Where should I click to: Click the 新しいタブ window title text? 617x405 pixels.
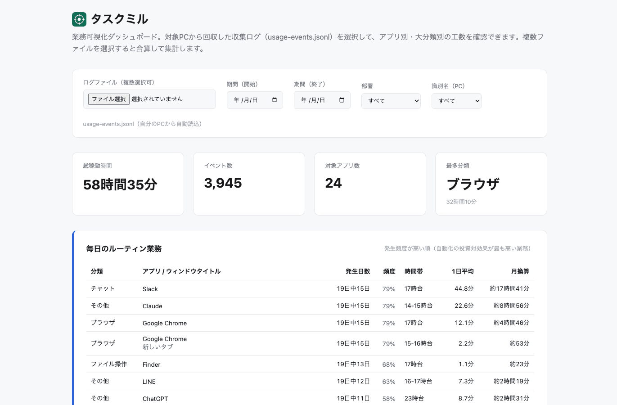(x=158, y=347)
